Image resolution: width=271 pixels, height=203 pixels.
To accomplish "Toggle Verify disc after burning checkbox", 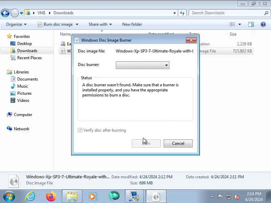I will click(x=80, y=130).
